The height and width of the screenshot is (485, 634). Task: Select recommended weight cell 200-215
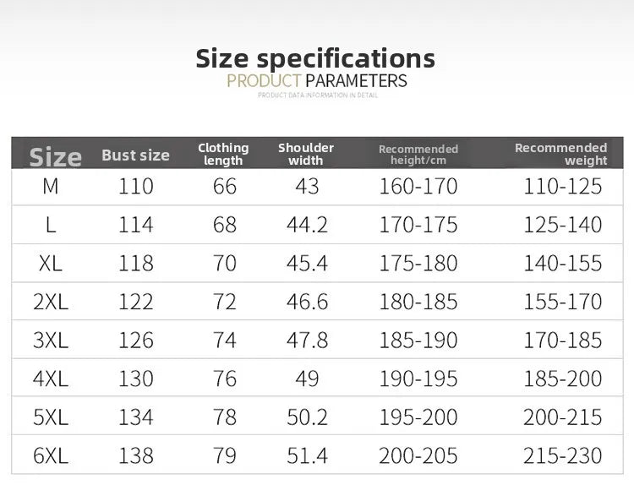pos(563,417)
